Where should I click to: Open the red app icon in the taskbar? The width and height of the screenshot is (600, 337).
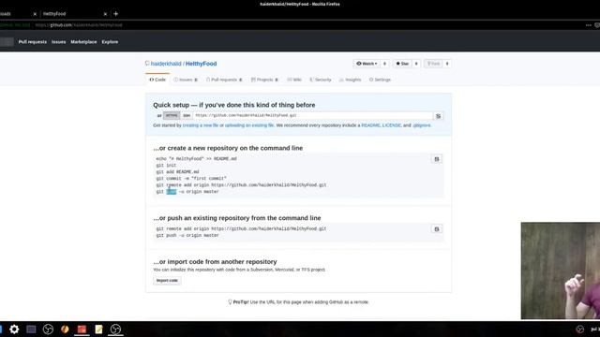tap(82, 329)
